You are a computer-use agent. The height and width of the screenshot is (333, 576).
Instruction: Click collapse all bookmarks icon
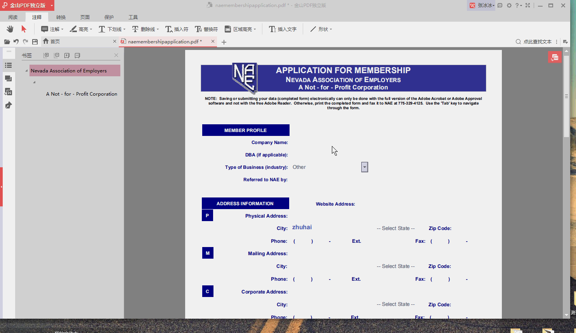pos(57,55)
